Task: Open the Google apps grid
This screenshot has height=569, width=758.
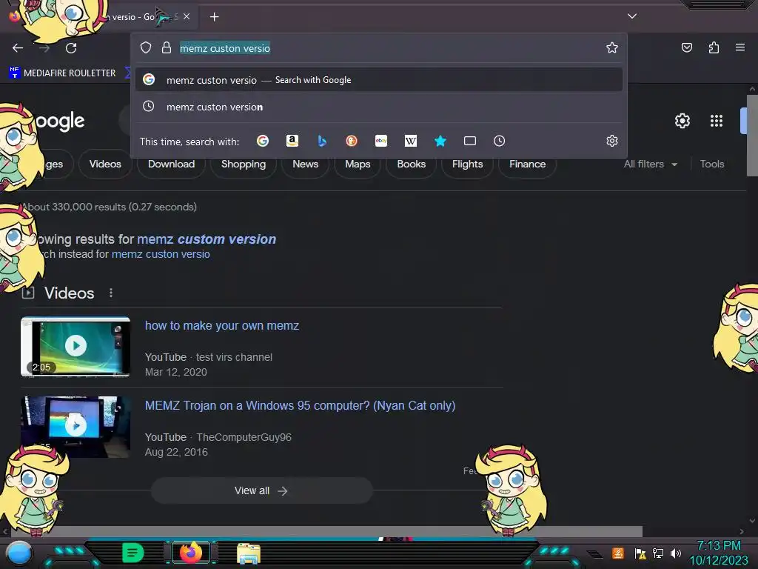Action: coord(717,121)
